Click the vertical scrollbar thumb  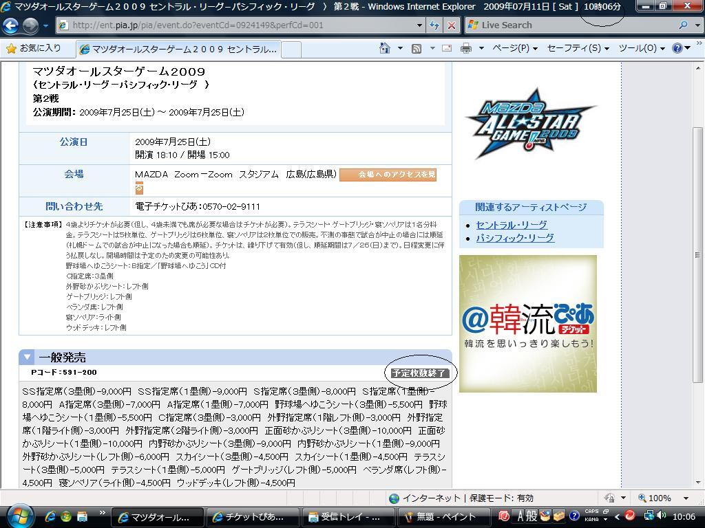(x=698, y=255)
